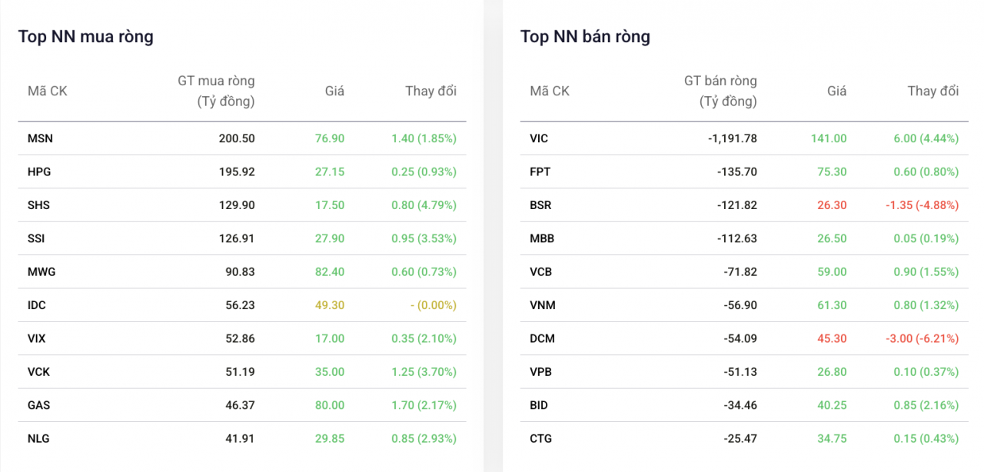Screen dimensions: 984x472
Task: Open MWG stock details
Action: point(42,272)
